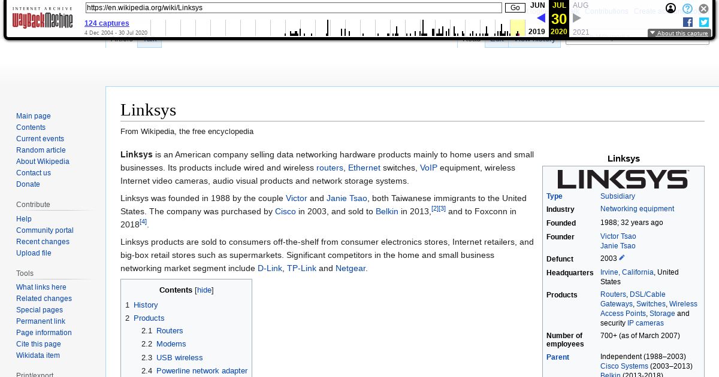Screen dimensions: 719x377
Task: Open Special pages tool link
Action: coord(40,310)
